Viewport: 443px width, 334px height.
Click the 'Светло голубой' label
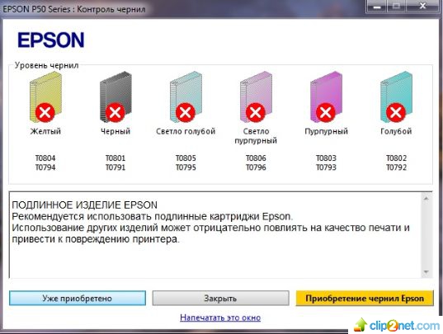[186, 131]
